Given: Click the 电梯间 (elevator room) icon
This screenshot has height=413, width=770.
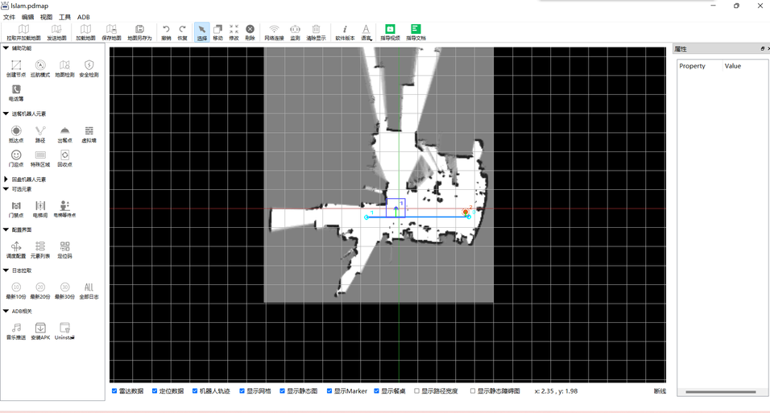Looking at the screenshot, I should [x=40, y=209].
